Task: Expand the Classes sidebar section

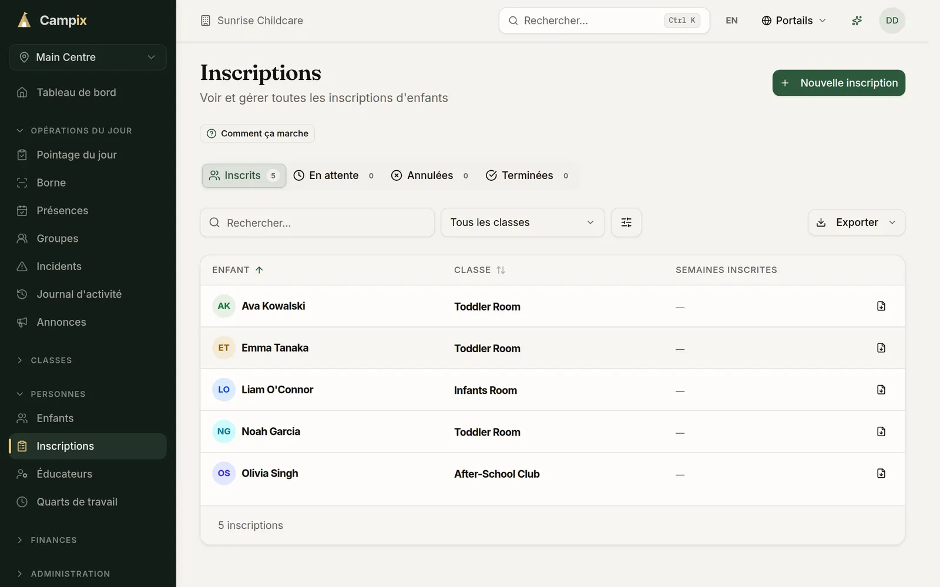Action: 45,360
